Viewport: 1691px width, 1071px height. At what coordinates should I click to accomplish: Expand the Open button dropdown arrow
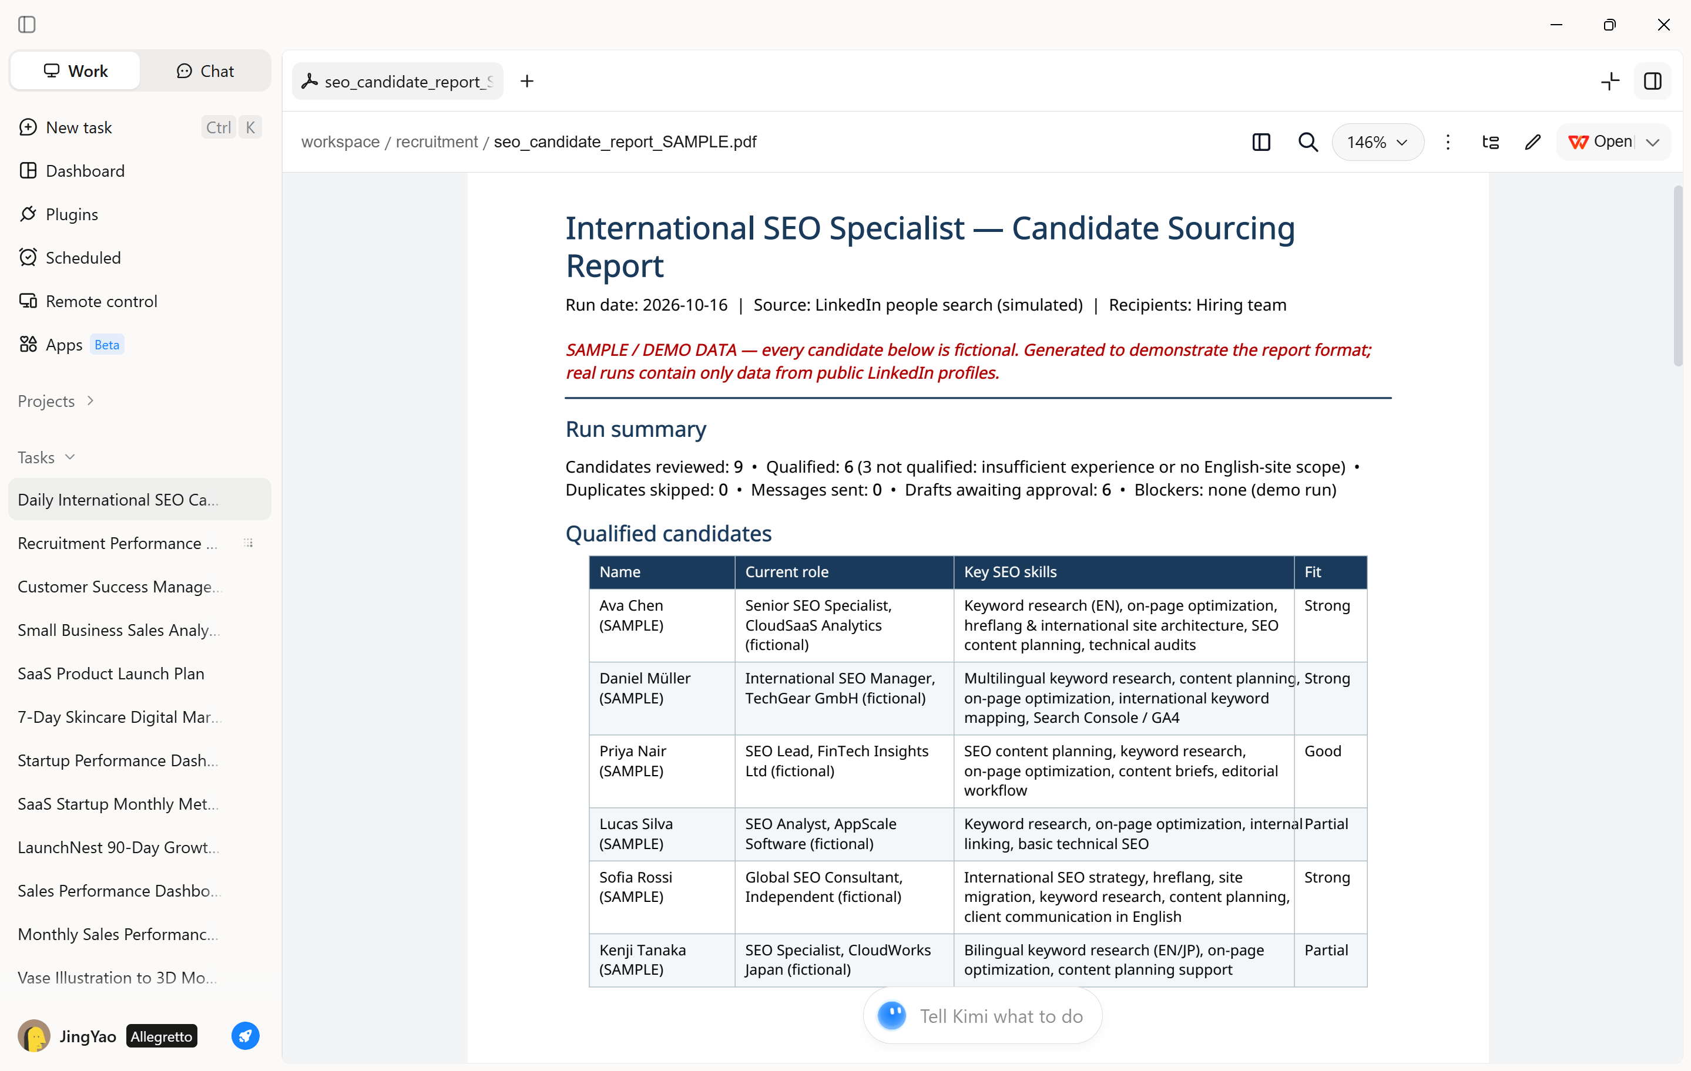click(x=1652, y=142)
